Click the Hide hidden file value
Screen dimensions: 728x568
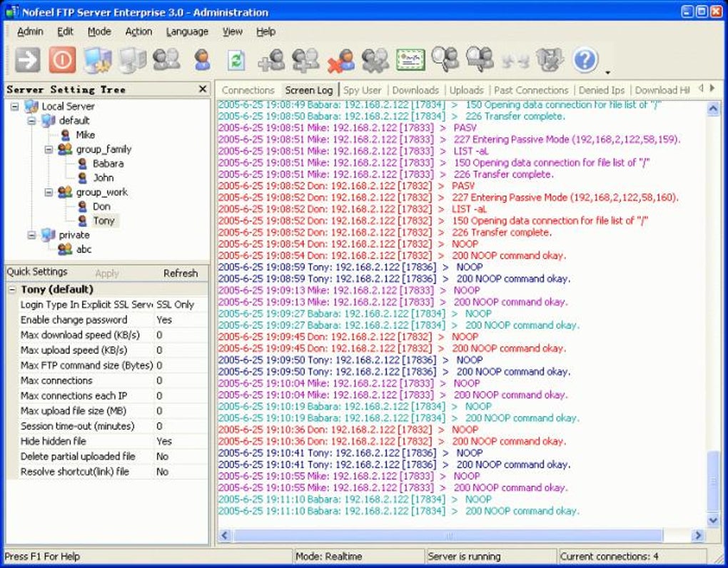click(181, 441)
